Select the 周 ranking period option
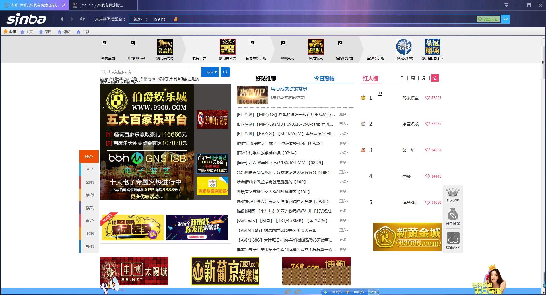Screen dimensions: 546x295 coord(413,78)
